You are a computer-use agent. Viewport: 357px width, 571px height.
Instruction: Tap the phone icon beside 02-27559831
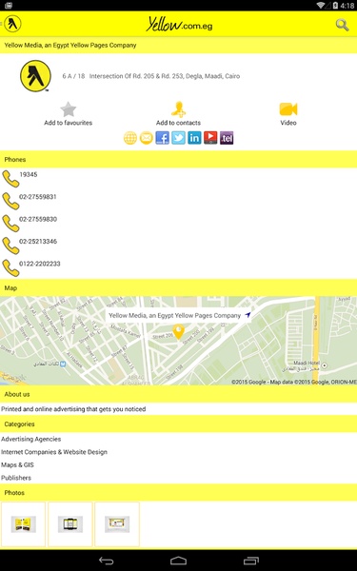[10, 201]
